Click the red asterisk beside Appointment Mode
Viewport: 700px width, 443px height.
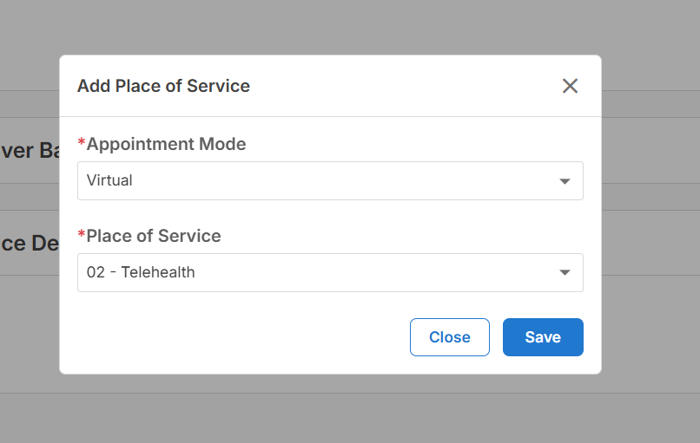82,142
